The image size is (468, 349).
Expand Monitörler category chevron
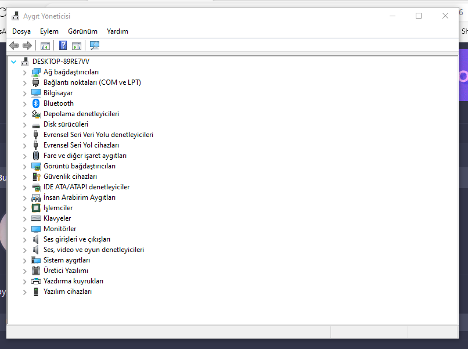(x=24, y=229)
